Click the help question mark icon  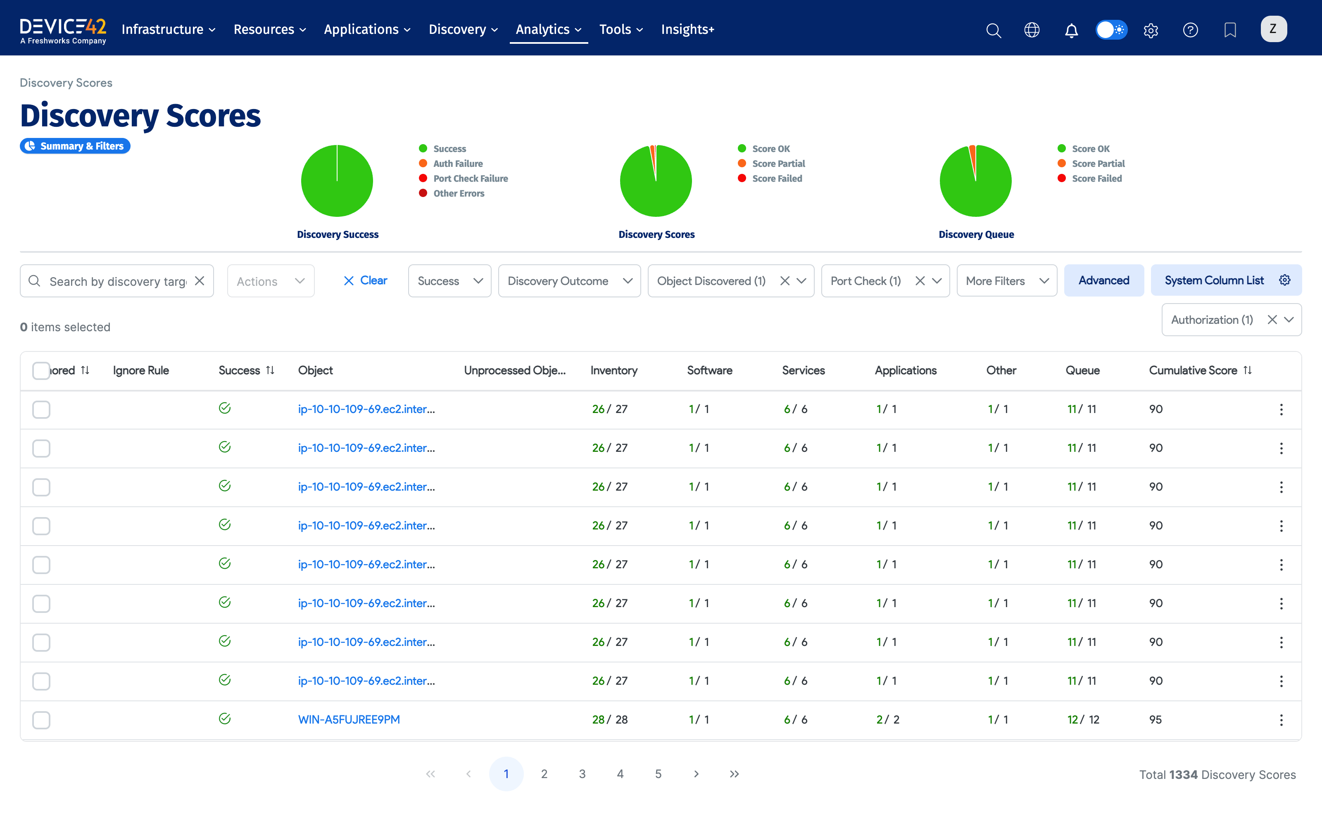[x=1190, y=30]
